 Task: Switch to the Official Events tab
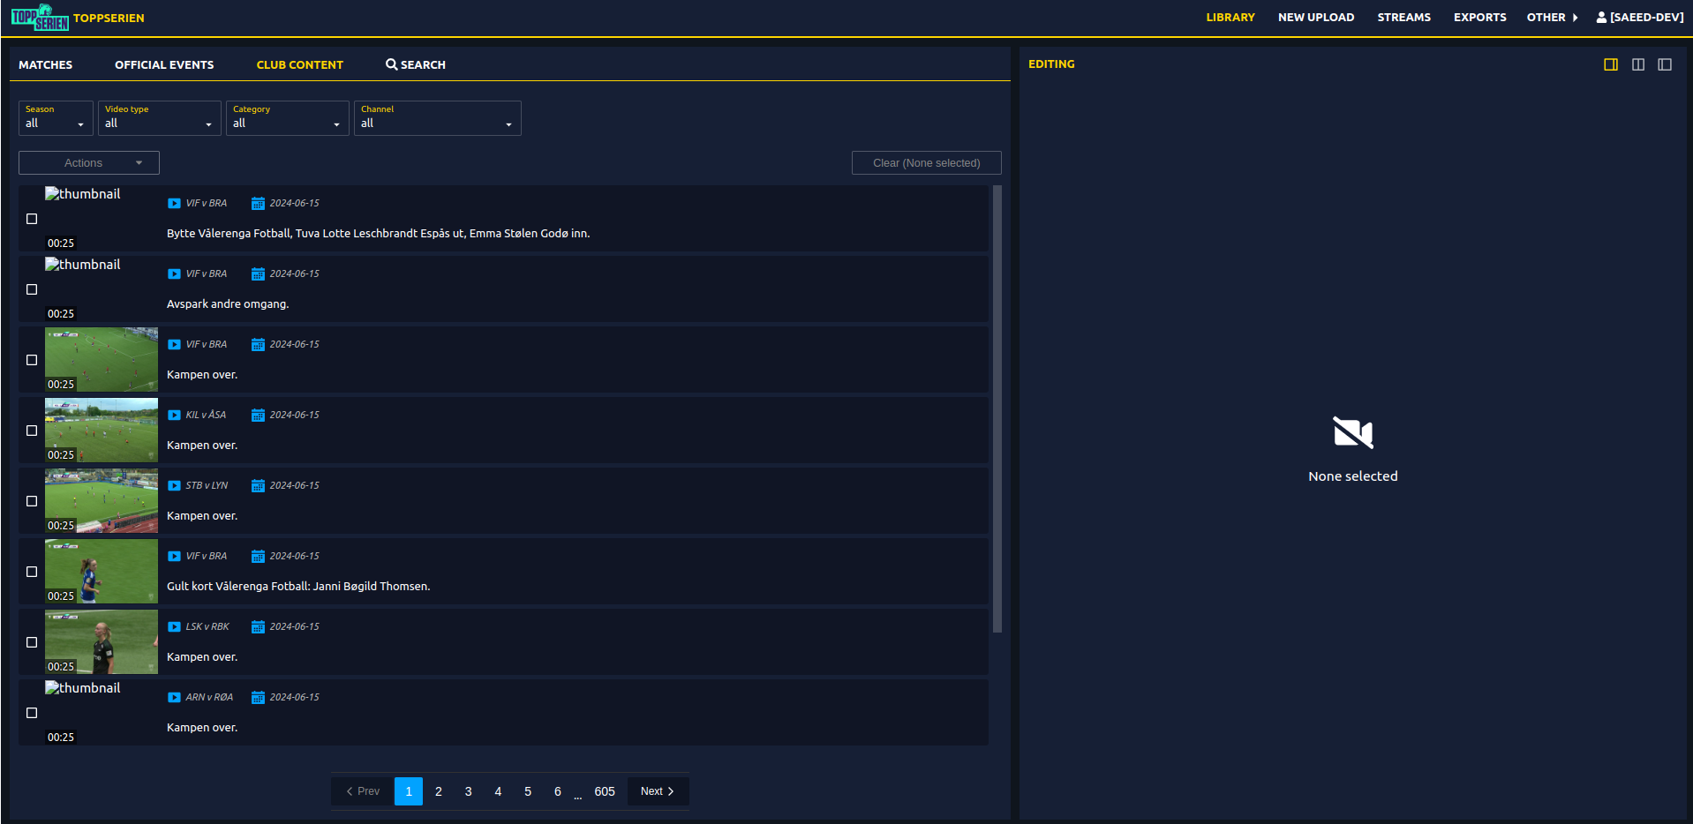164,64
